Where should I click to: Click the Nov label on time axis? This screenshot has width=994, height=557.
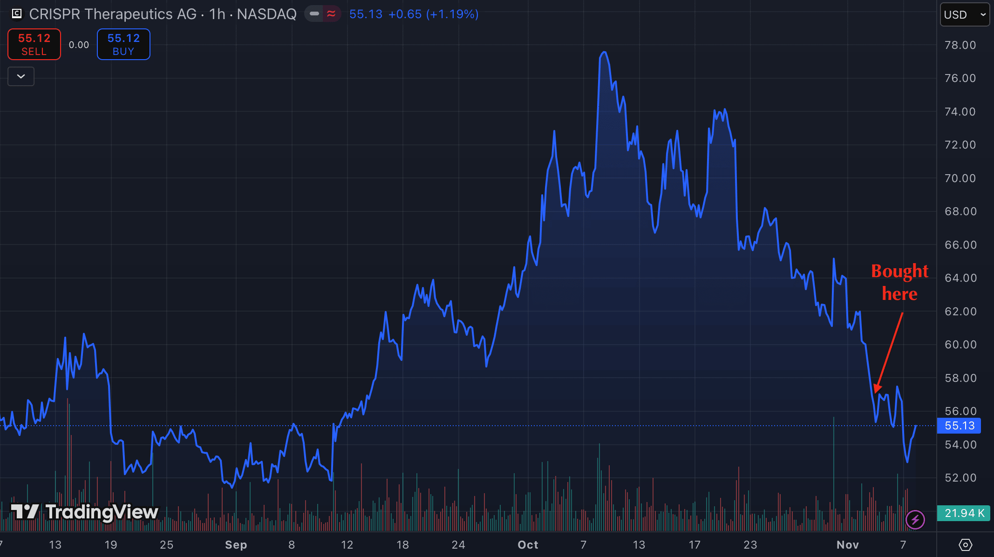847,544
